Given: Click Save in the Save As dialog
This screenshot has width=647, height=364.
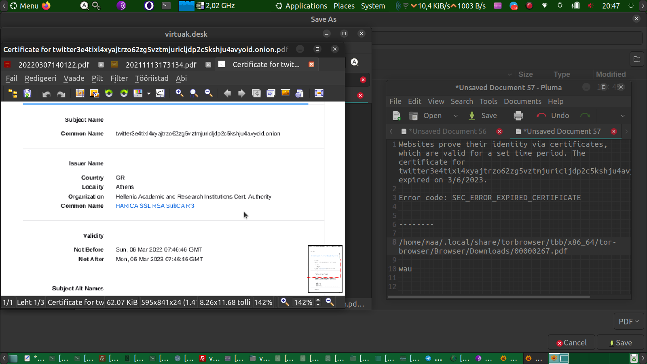Looking at the screenshot, I should click(x=620, y=343).
